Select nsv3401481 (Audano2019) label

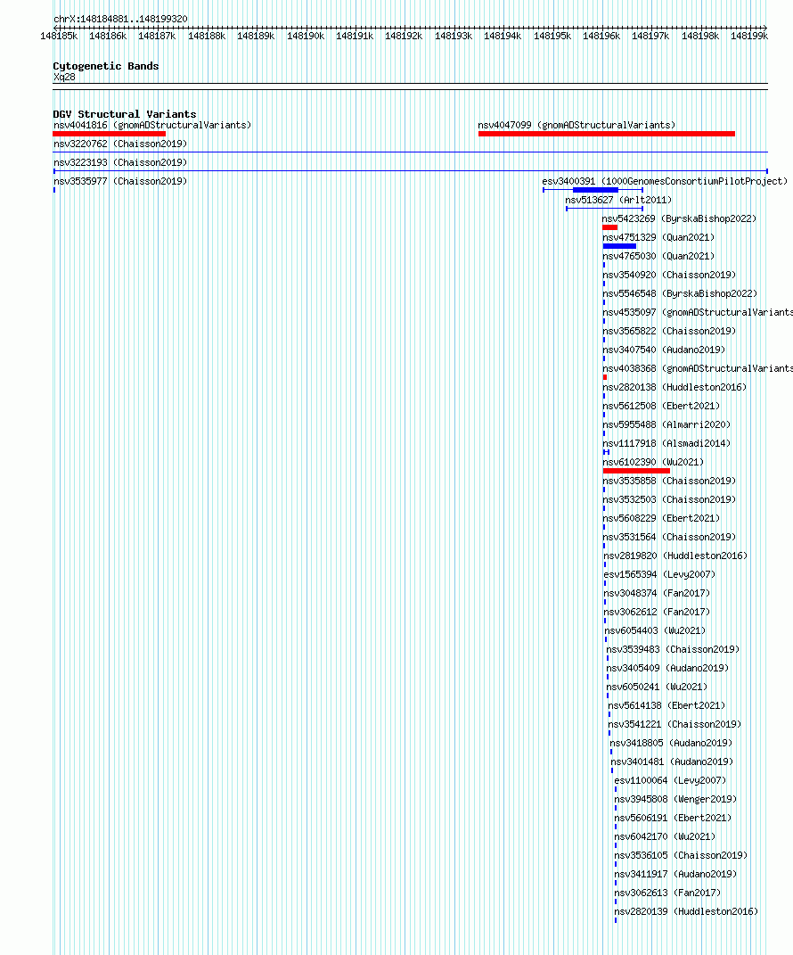(672, 762)
